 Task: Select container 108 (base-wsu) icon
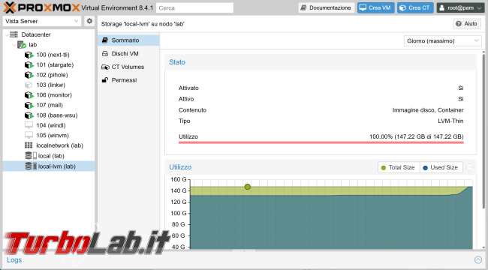point(29,115)
